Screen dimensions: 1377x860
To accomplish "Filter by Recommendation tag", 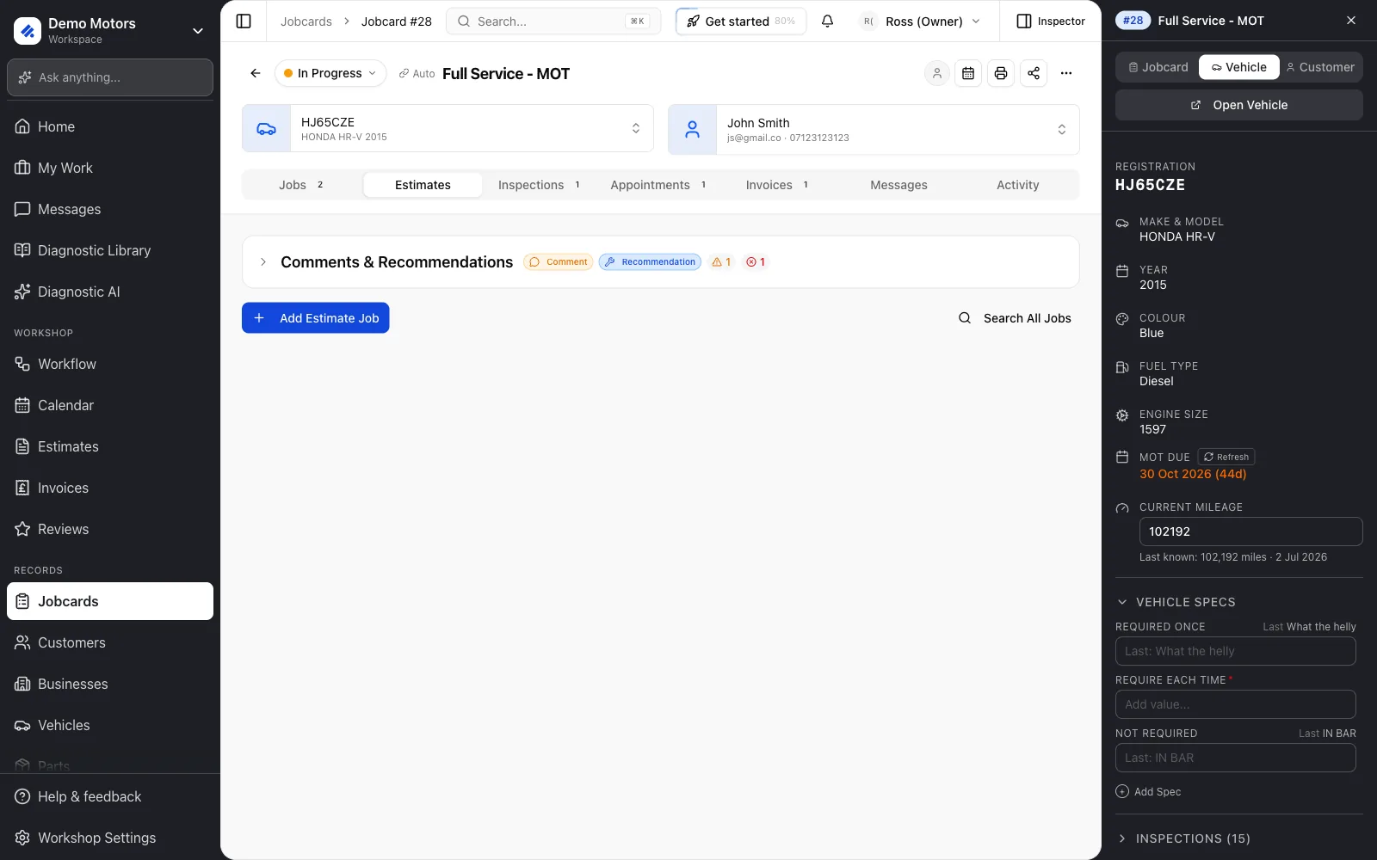I will tap(651, 262).
